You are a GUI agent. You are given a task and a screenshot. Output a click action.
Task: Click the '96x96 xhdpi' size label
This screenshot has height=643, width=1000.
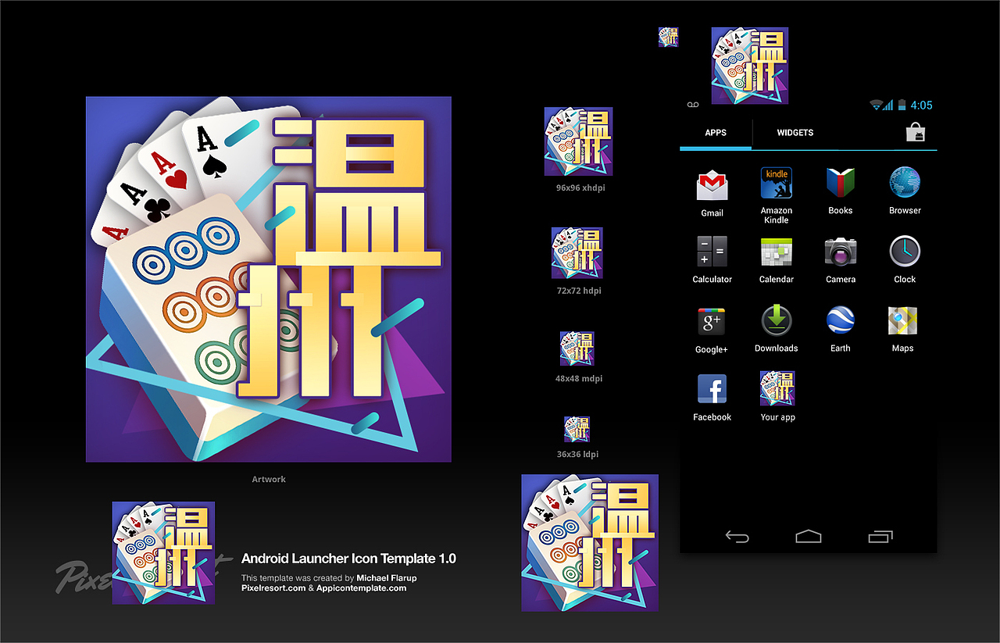point(580,188)
